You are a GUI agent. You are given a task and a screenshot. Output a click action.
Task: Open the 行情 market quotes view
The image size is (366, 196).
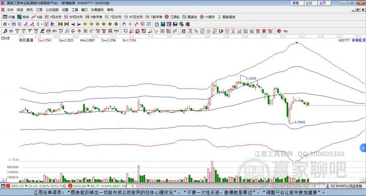[9, 17]
